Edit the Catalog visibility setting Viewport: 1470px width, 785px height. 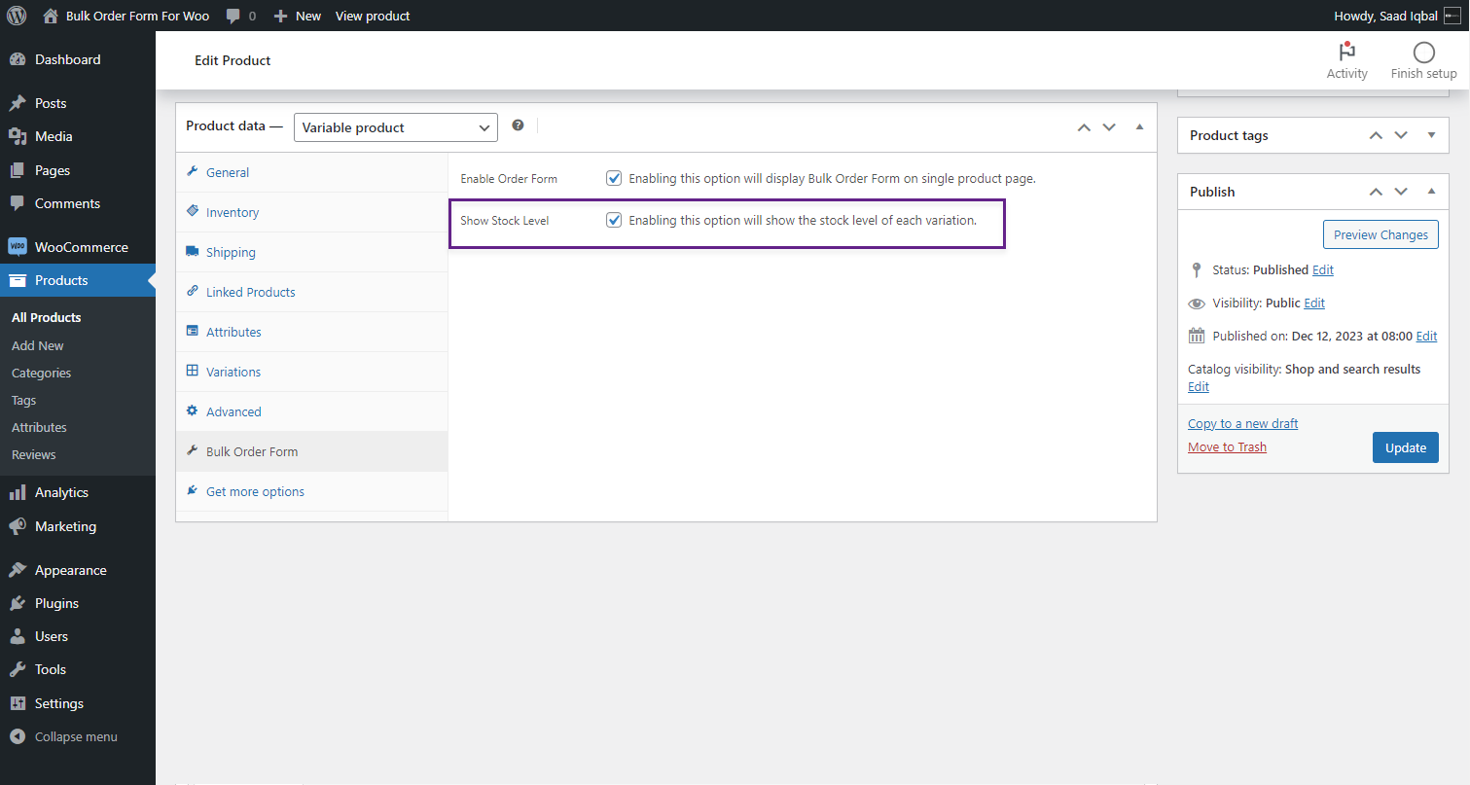pos(1199,386)
